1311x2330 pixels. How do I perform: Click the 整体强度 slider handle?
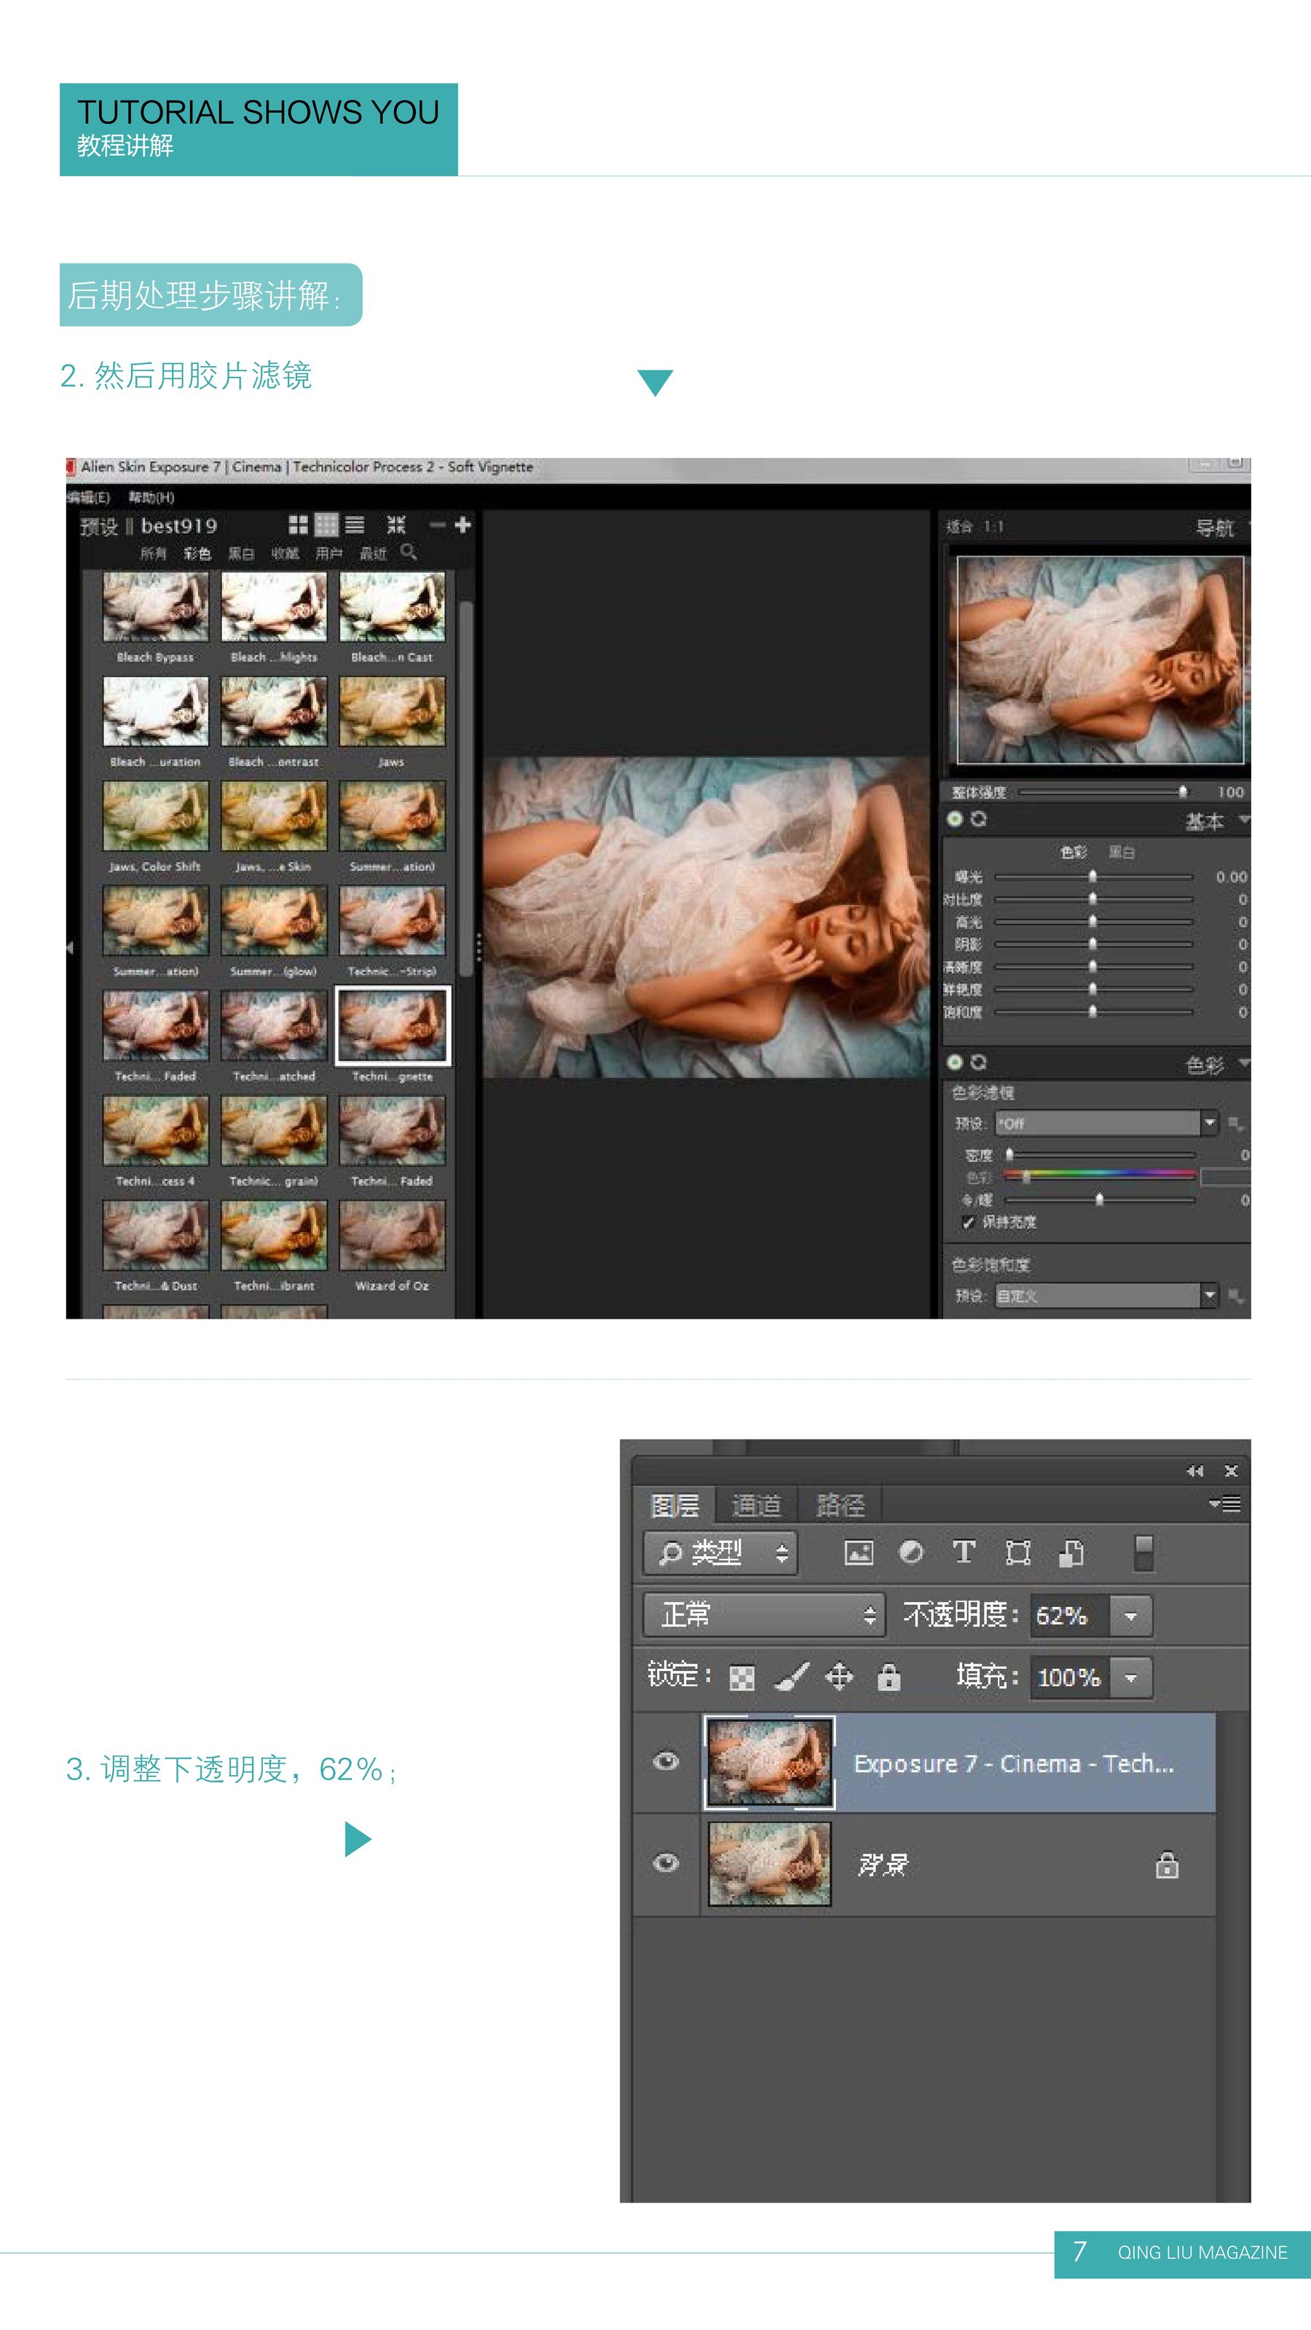coord(1183,792)
